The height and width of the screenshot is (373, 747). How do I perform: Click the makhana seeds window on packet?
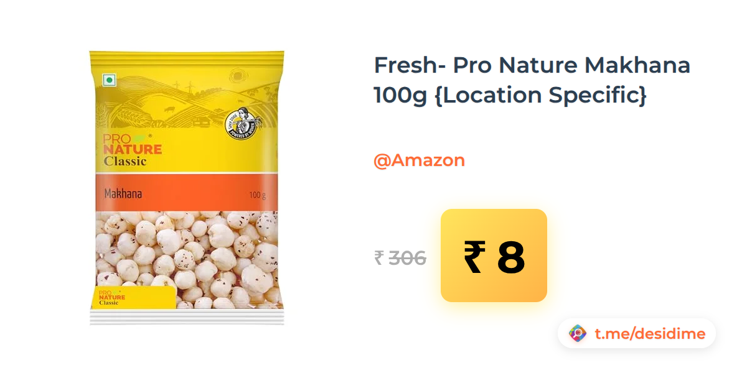click(x=187, y=260)
